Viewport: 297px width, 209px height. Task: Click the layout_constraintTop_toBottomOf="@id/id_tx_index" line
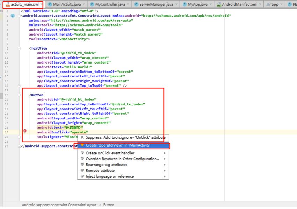[91, 104]
